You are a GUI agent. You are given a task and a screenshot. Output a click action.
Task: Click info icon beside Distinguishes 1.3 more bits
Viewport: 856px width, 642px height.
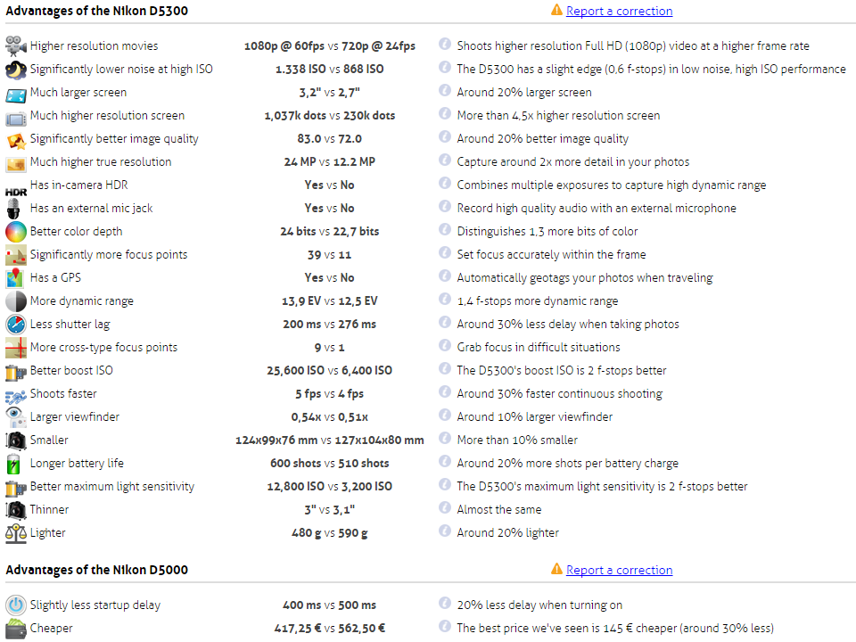pyautogui.click(x=445, y=229)
